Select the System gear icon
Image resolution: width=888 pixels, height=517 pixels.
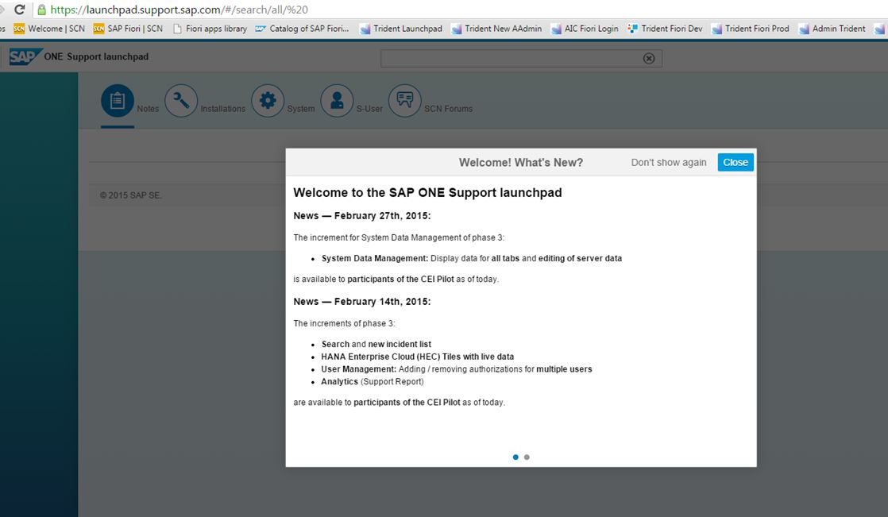point(268,101)
